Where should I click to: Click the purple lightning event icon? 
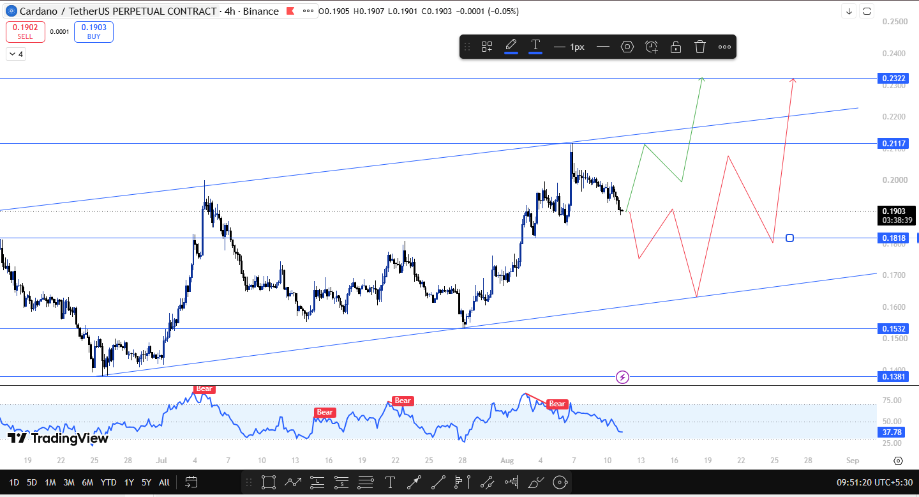pyautogui.click(x=623, y=378)
